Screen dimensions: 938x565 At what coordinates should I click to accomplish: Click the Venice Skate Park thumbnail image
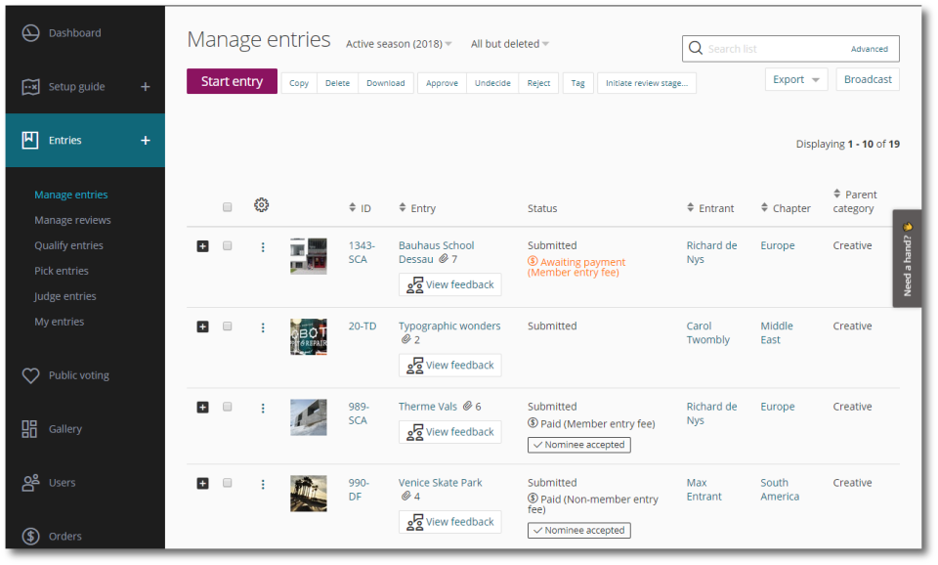coord(309,494)
